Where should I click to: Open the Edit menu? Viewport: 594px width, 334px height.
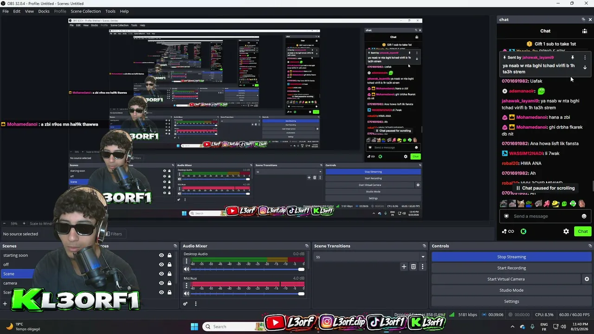17,11
